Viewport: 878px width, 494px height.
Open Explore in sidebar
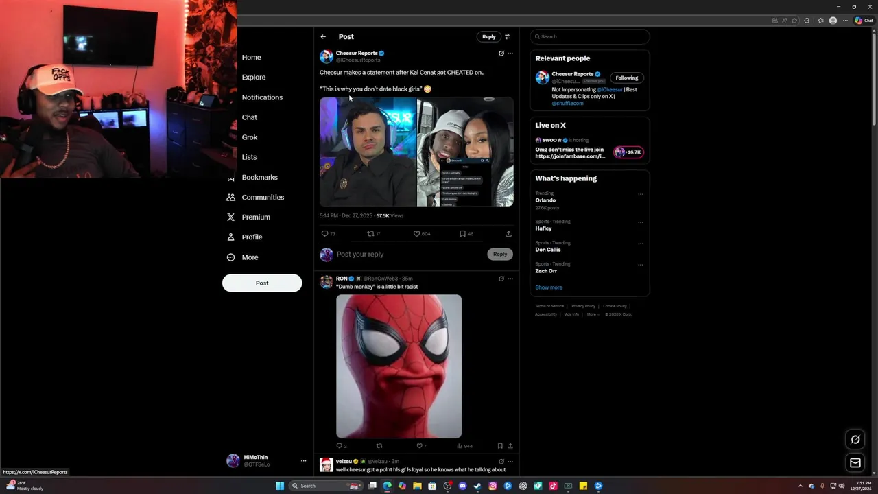click(x=253, y=77)
